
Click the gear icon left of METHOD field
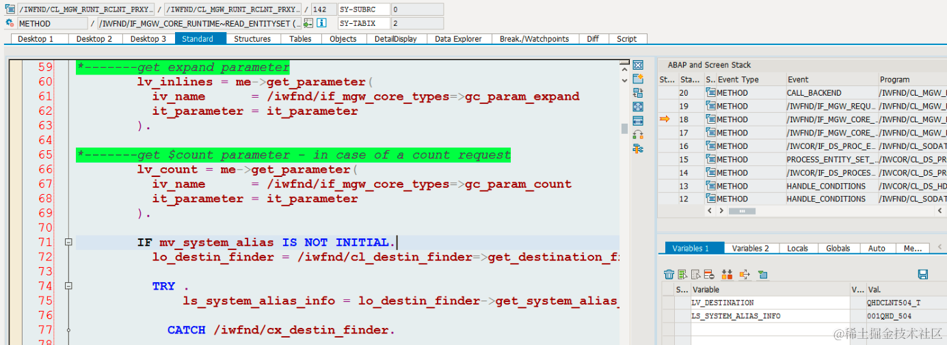10,23
